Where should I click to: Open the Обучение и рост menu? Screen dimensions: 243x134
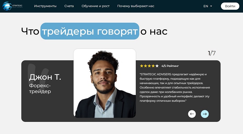coord(95,6)
